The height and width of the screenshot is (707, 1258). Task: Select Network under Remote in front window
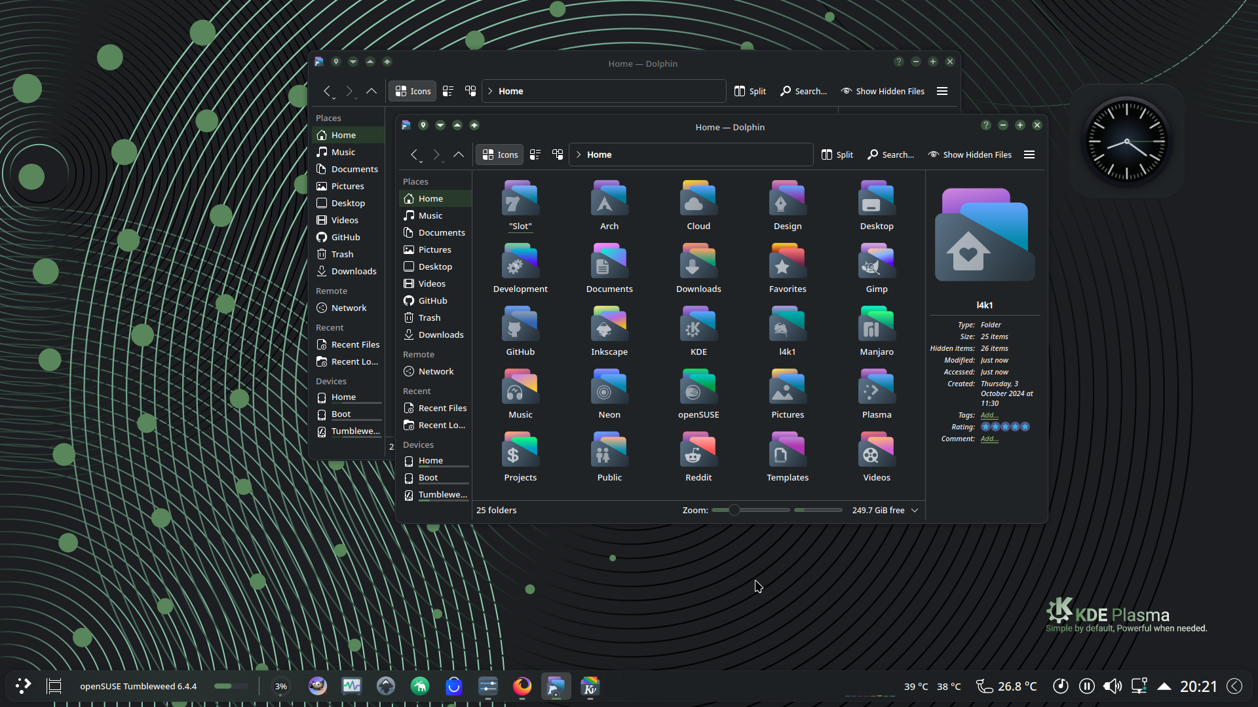coord(435,371)
